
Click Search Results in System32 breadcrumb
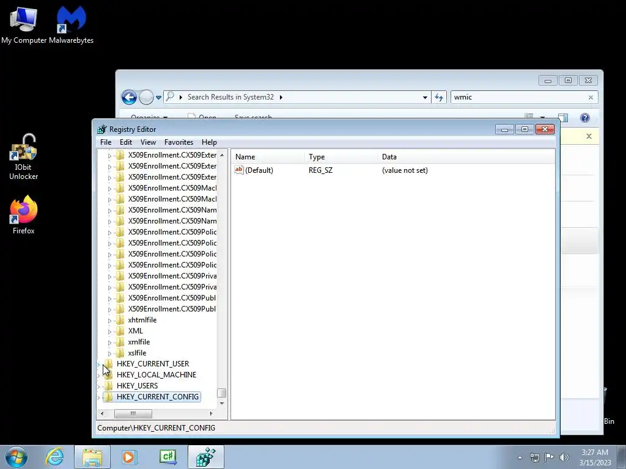pos(230,97)
